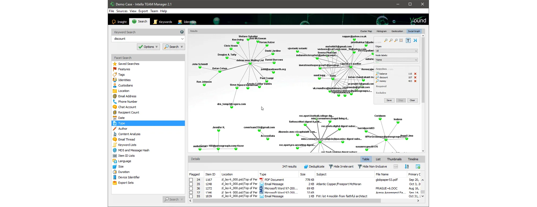The width and height of the screenshot is (537, 207).
Task: Click the gray table grid icon
Action: tap(396, 166)
